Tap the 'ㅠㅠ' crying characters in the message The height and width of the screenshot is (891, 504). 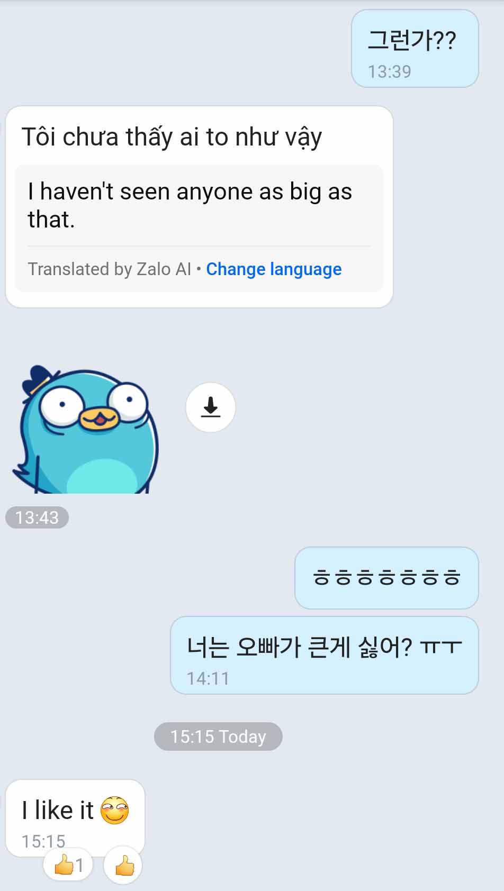tap(441, 647)
